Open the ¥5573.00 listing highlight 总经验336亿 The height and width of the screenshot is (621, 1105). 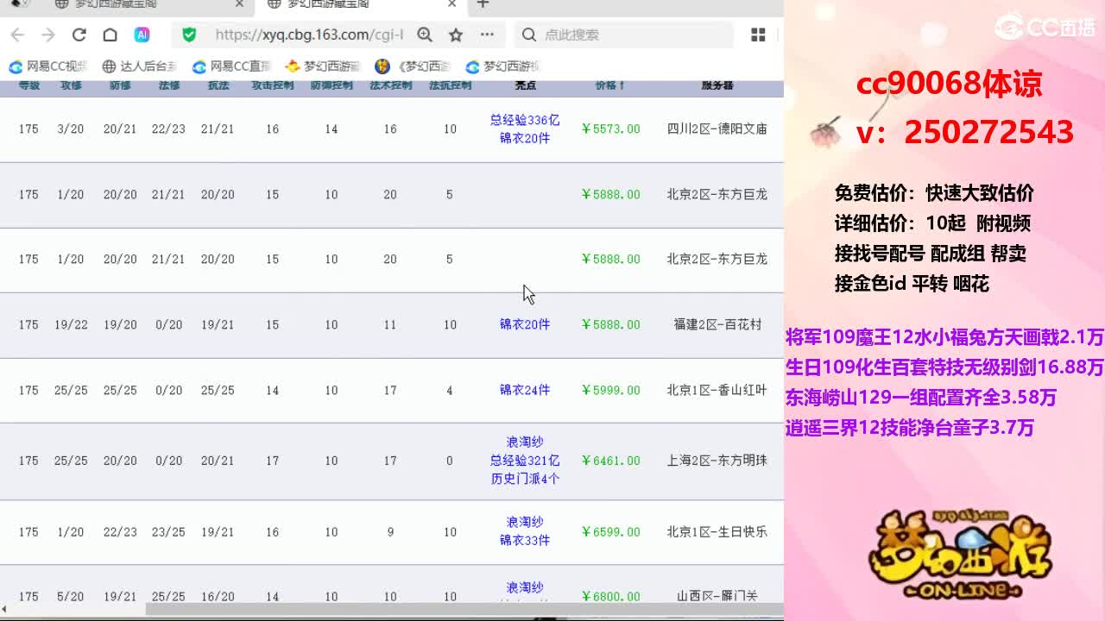(x=525, y=120)
